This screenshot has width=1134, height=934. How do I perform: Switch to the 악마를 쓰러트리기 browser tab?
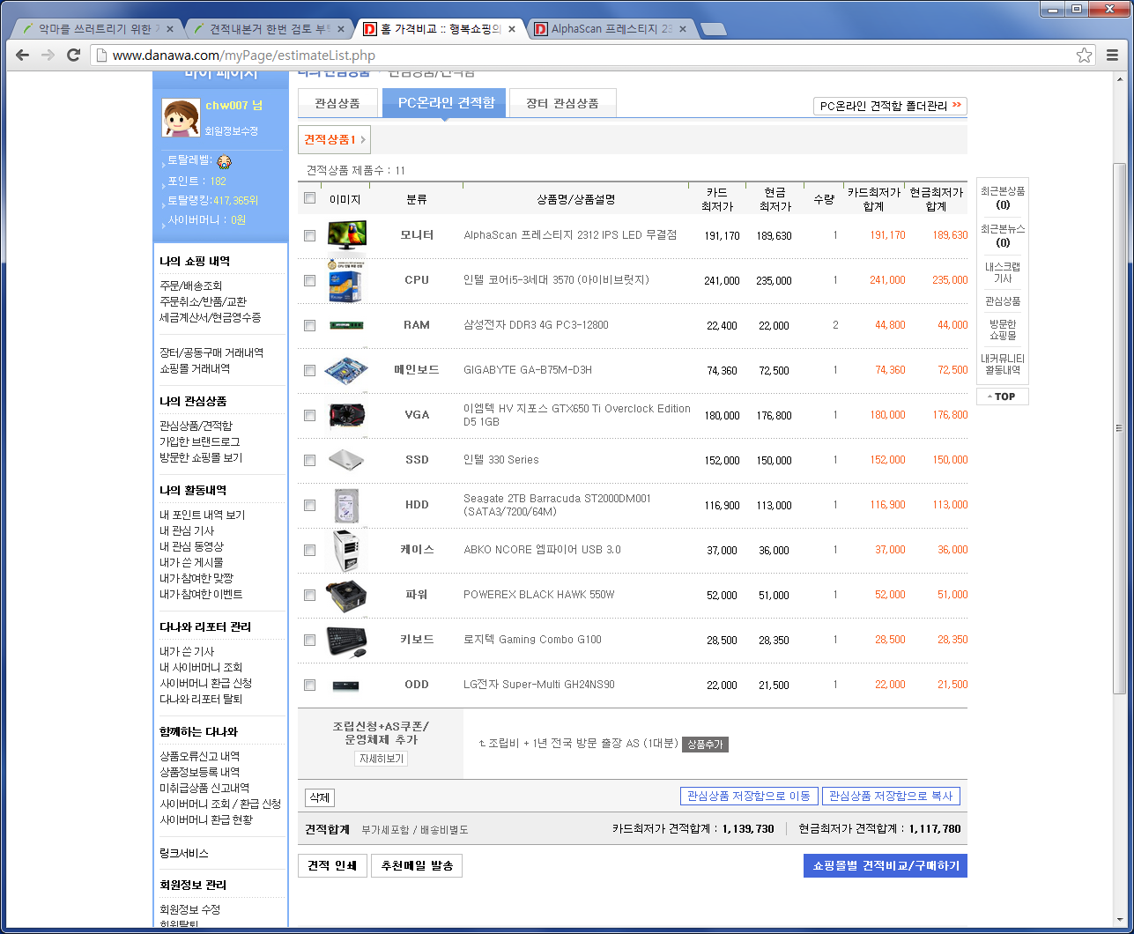(x=99, y=29)
